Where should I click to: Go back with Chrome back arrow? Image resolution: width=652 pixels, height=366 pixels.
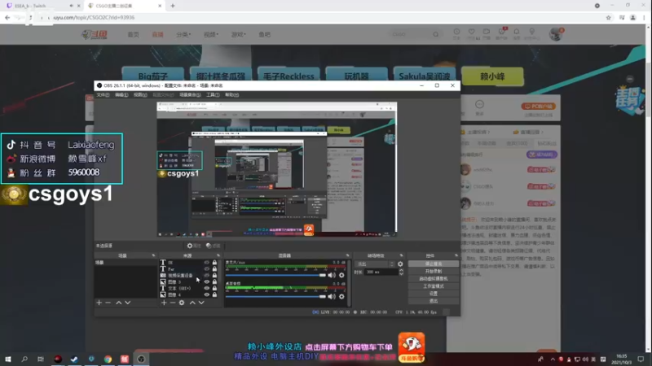pos(7,17)
